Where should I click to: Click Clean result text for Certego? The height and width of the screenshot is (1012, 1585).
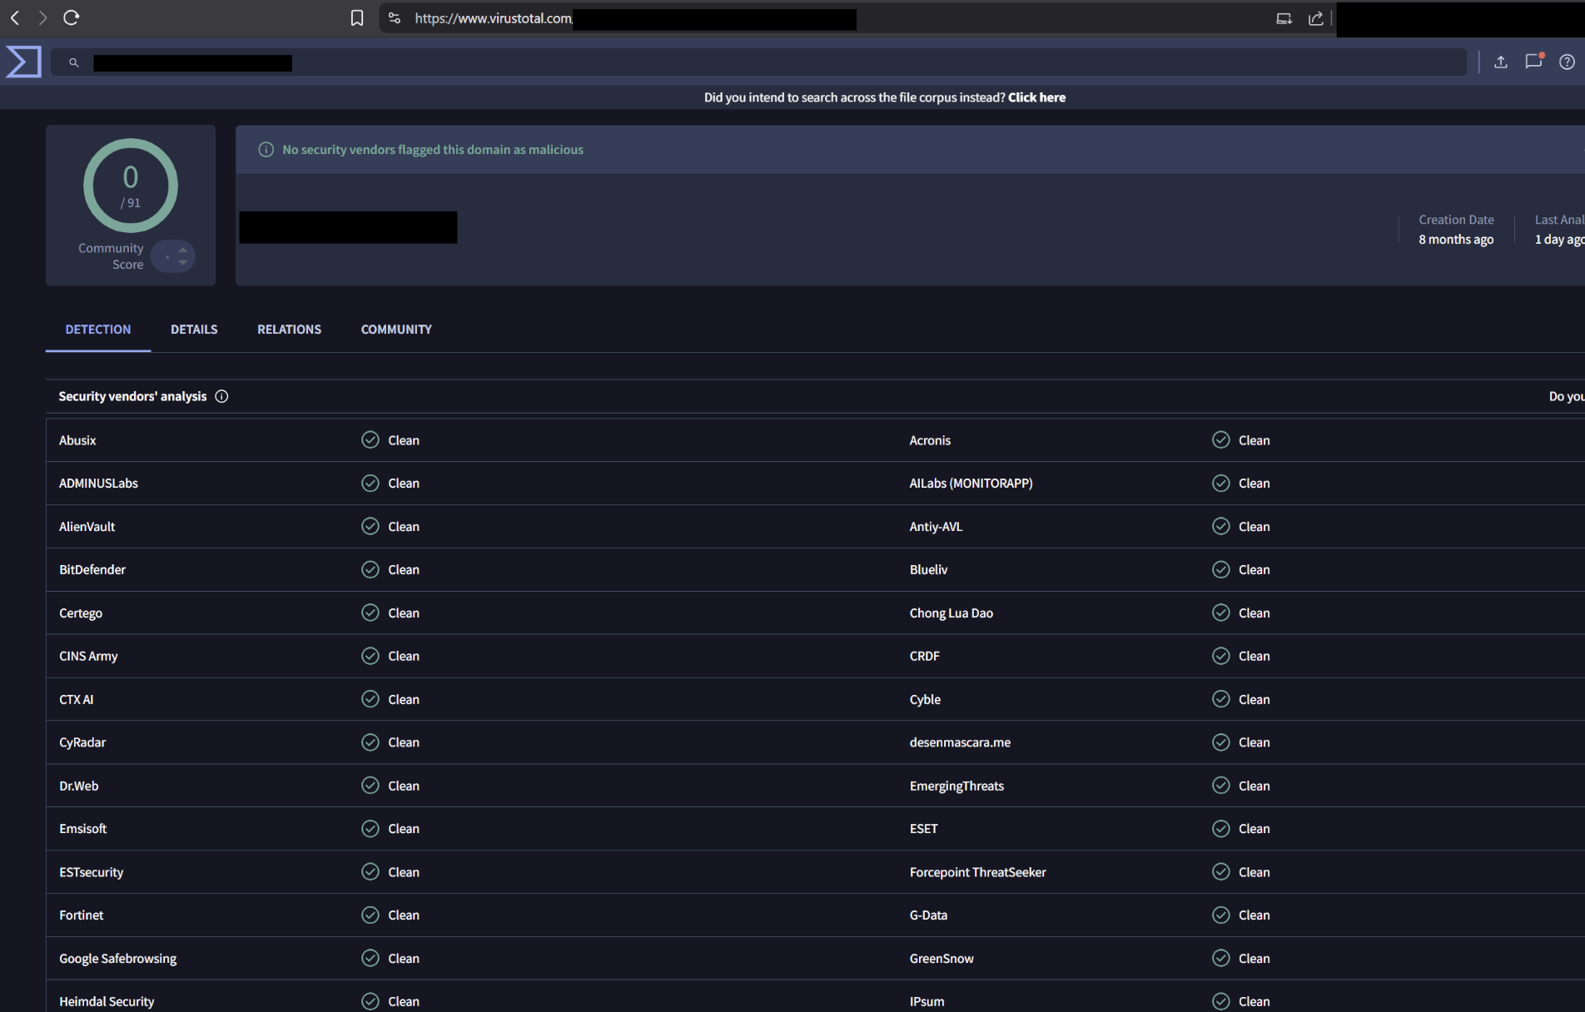(404, 613)
